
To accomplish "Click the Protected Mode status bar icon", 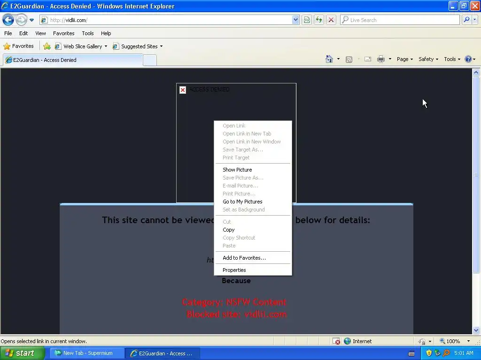I will coord(422,341).
